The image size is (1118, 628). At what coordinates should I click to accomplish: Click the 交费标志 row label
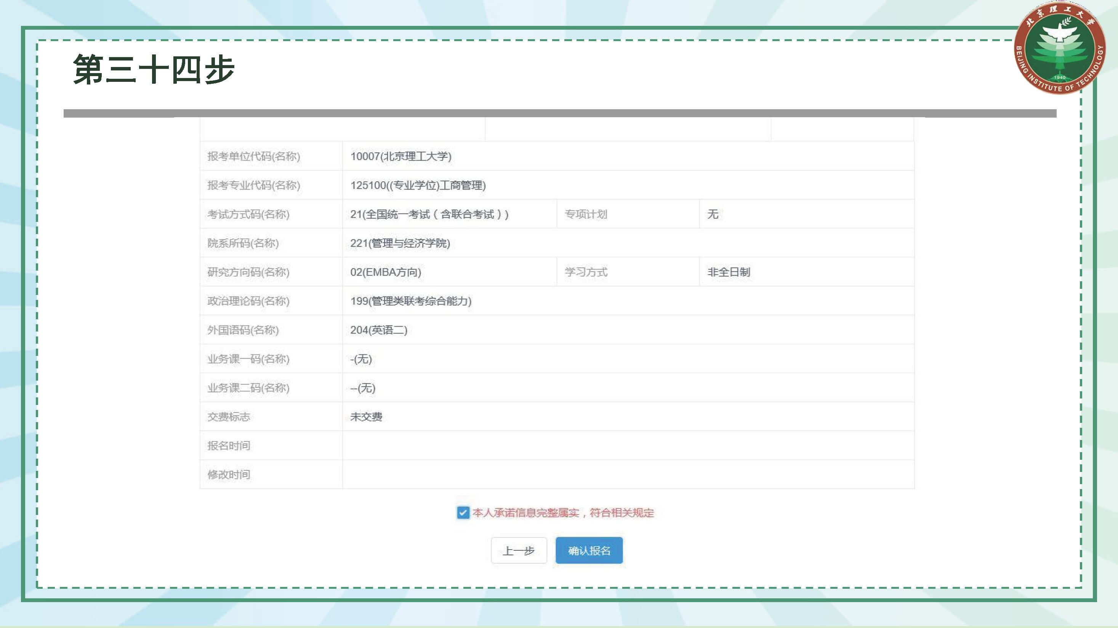tap(229, 416)
